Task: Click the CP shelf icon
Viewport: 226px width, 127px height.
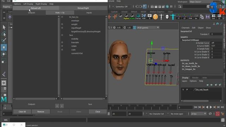Action: (184, 17)
